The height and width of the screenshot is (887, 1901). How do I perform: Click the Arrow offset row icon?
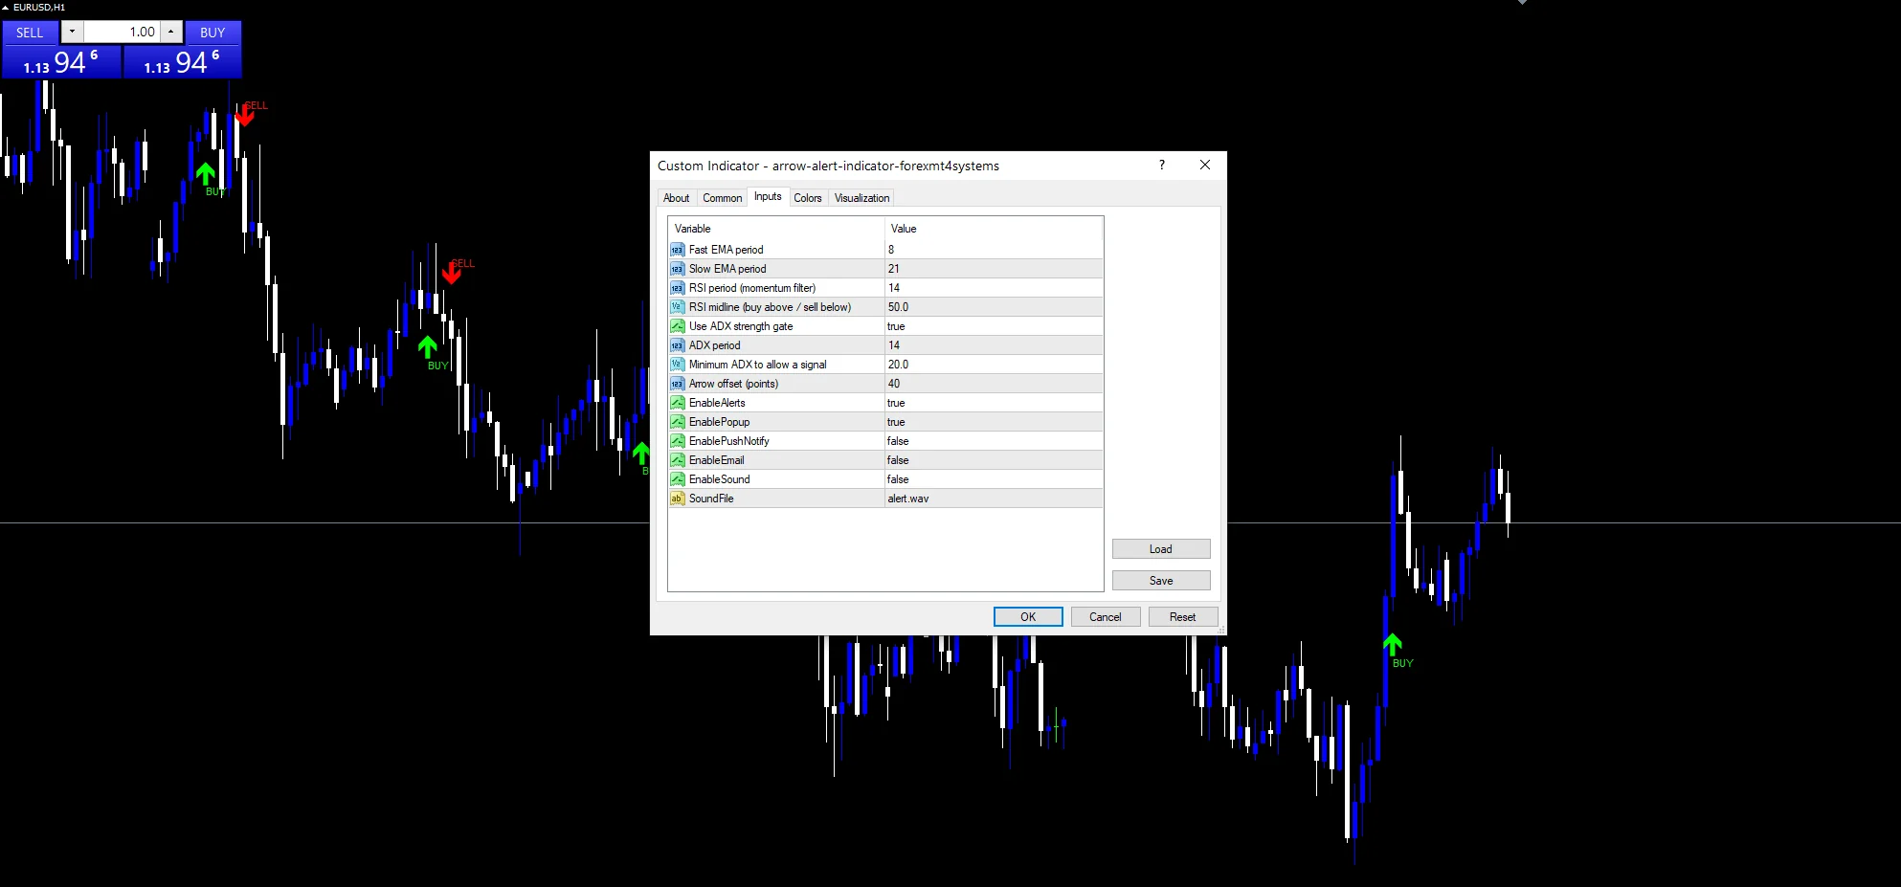[678, 384]
